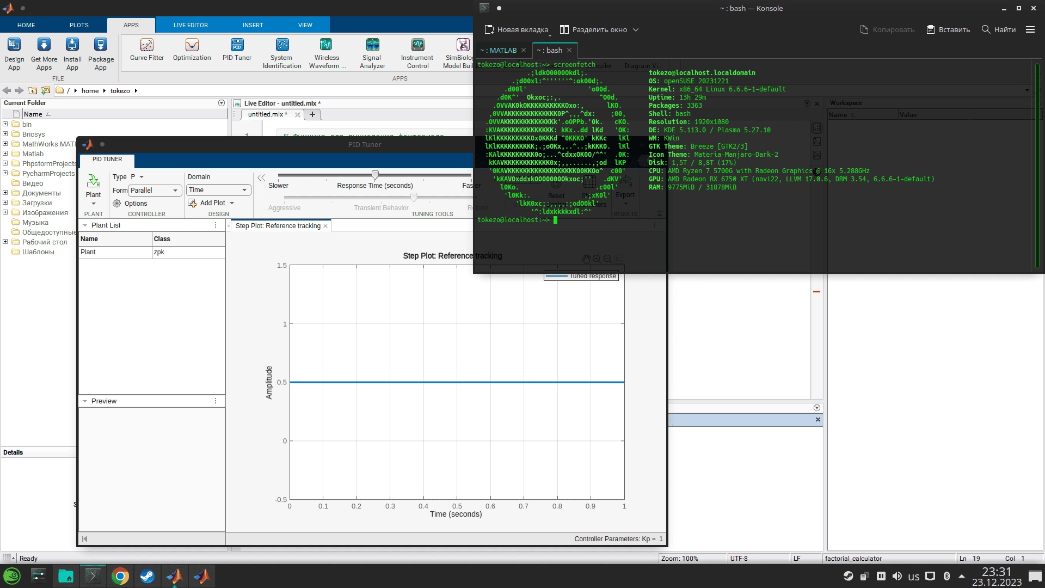Switch to the LIVE EDITOR ribbon tab
The image size is (1045, 588).
pyautogui.click(x=190, y=25)
